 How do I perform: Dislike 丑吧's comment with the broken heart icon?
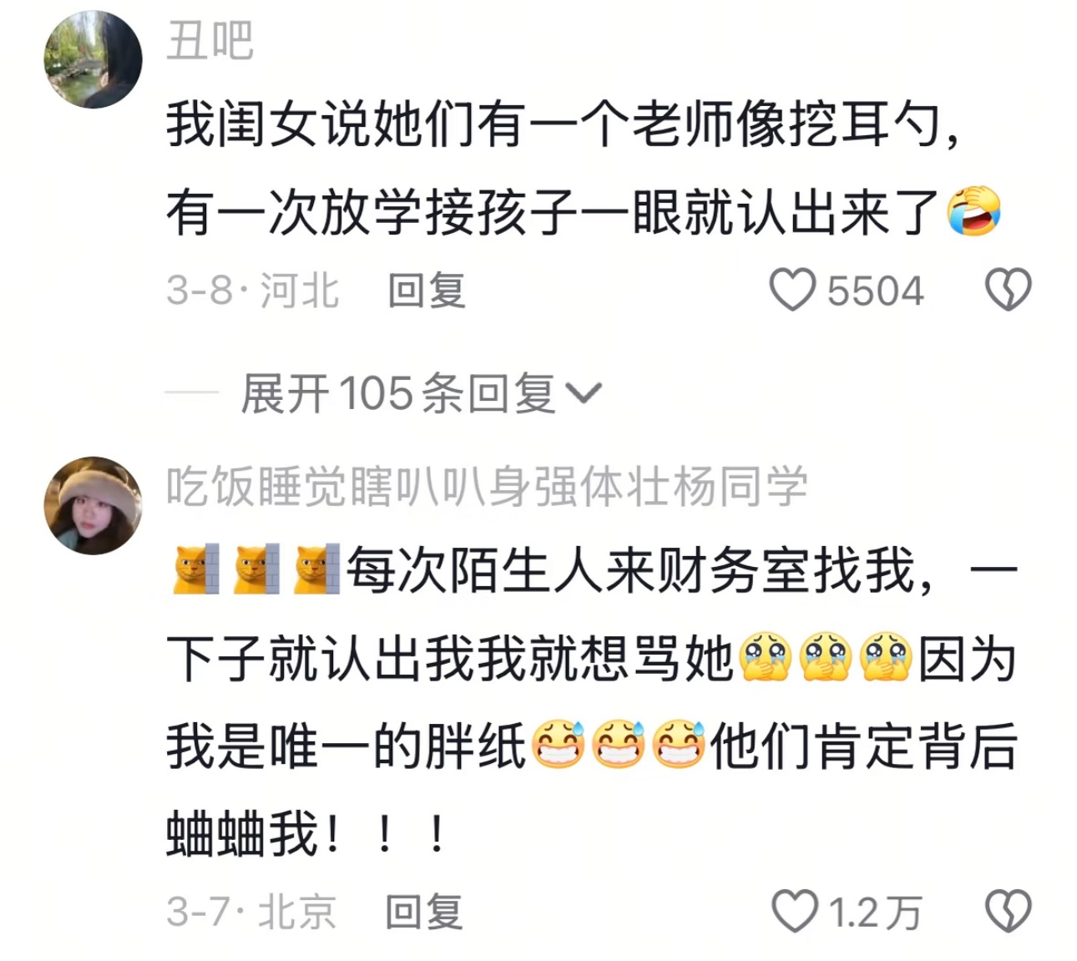1009,290
